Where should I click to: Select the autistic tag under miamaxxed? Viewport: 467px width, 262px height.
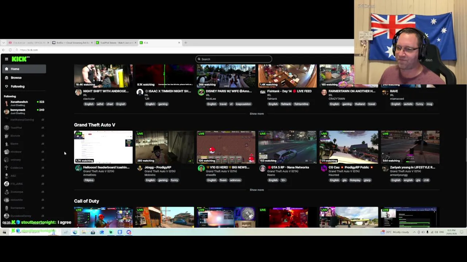pyautogui.click(x=408, y=104)
